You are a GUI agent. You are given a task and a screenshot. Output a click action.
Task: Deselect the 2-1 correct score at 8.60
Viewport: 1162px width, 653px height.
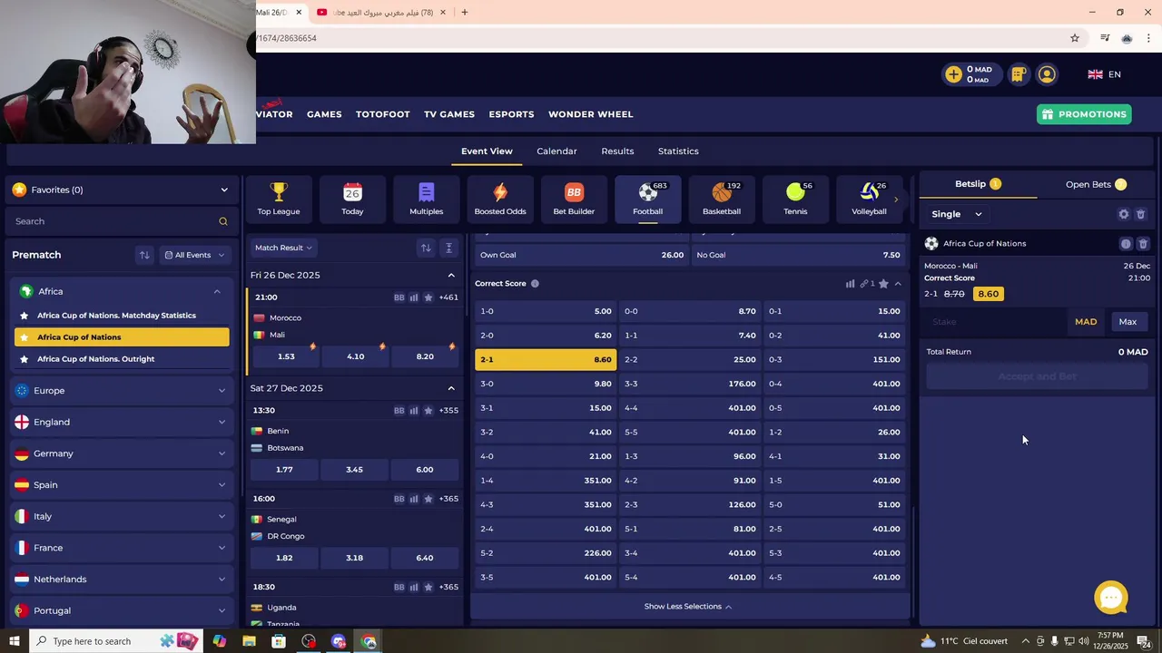point(546,359)
